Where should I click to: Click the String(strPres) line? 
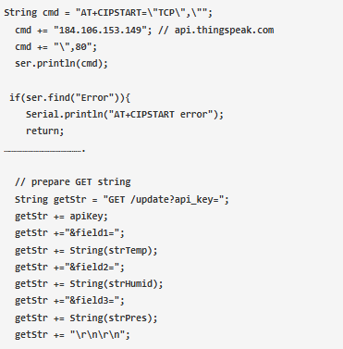pyautogui.click(x=86, y=318)
